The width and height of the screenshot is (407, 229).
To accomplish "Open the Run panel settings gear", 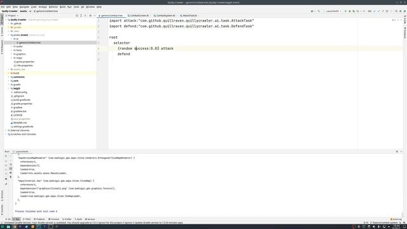I will tap(397, 151).
